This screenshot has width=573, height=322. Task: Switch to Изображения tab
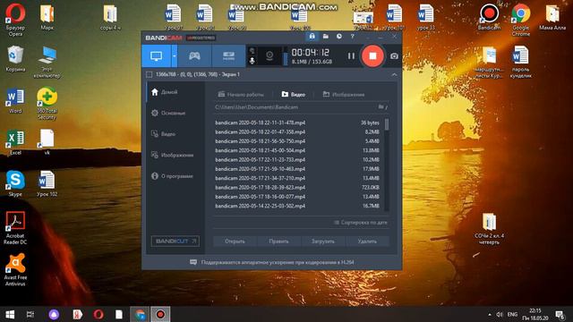pos(344,95)
